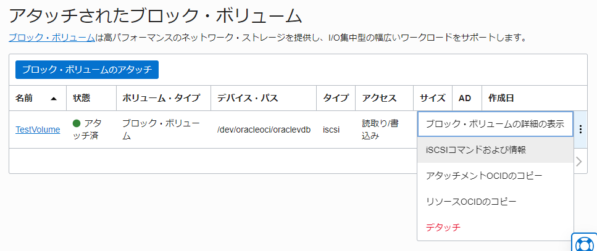Open the TestVolume link

click(x=38, y=130)
